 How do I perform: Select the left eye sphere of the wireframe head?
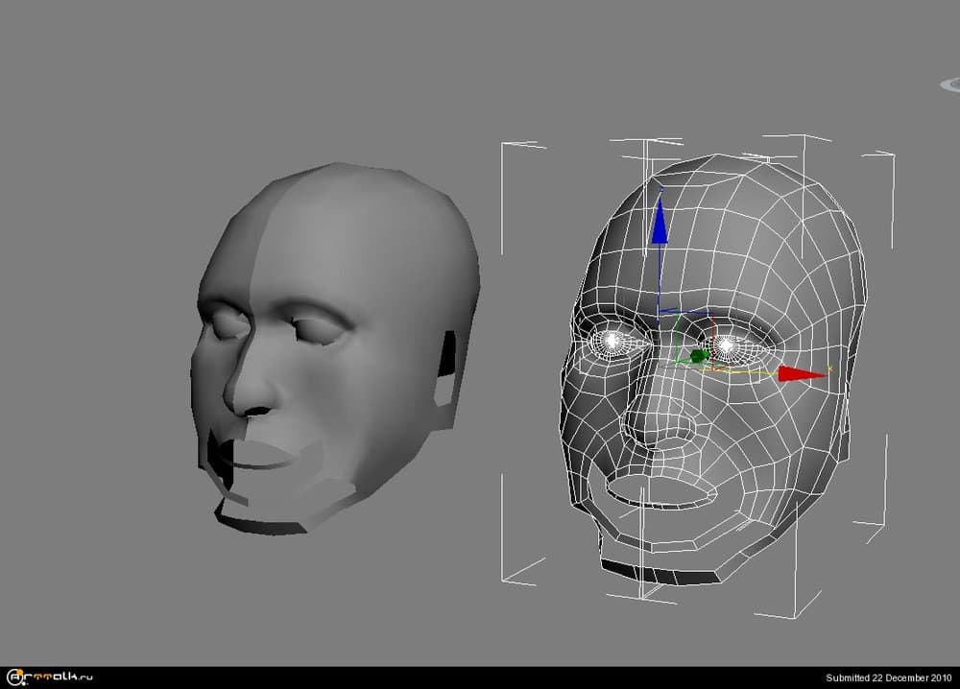[612, 342]
